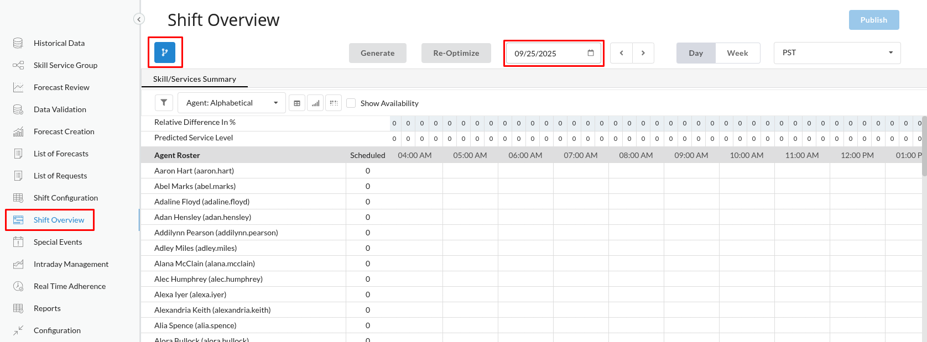
Task: Open calendar picker in date field
Action: pos(591,53)
